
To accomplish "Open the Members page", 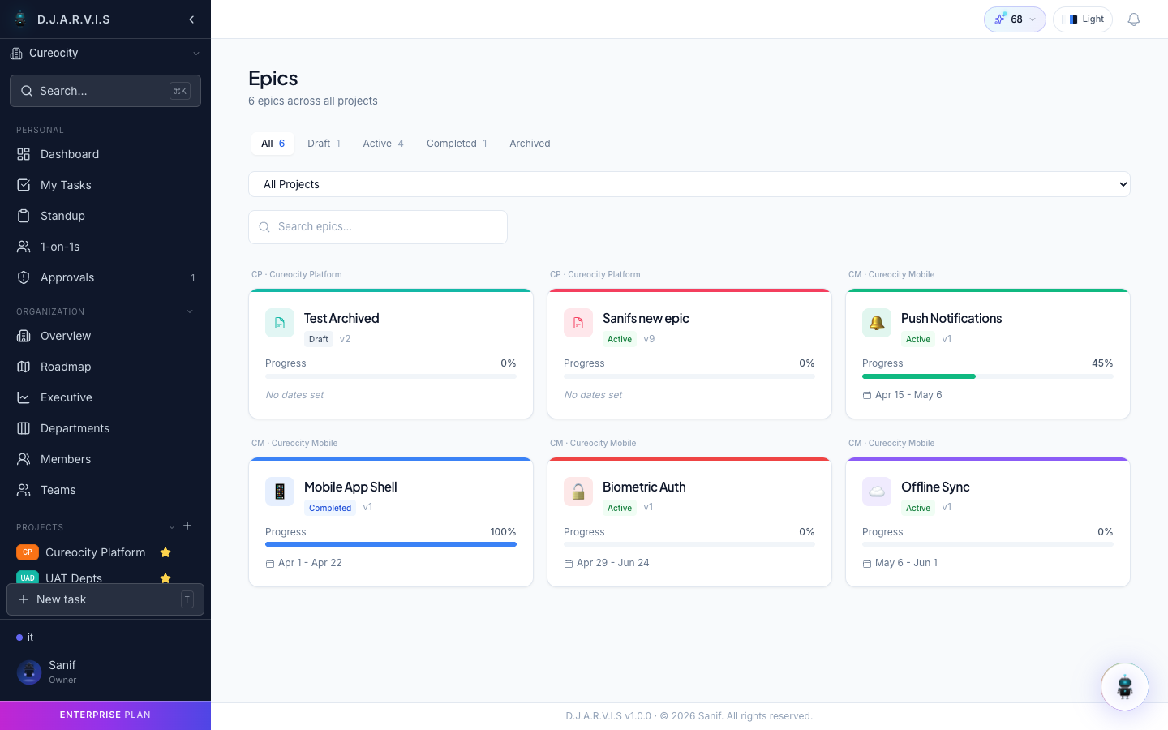I will pos(105,459).
